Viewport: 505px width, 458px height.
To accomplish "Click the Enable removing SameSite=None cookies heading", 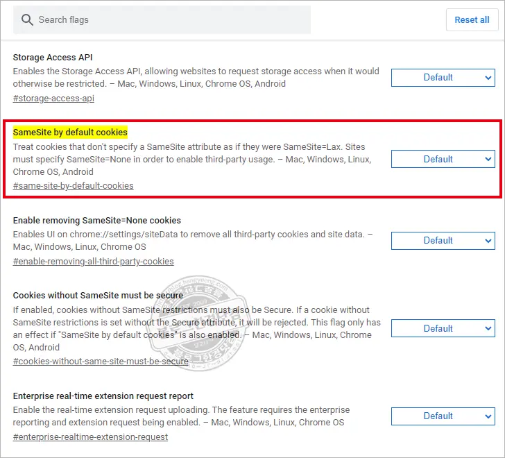I will coord(96,220).
